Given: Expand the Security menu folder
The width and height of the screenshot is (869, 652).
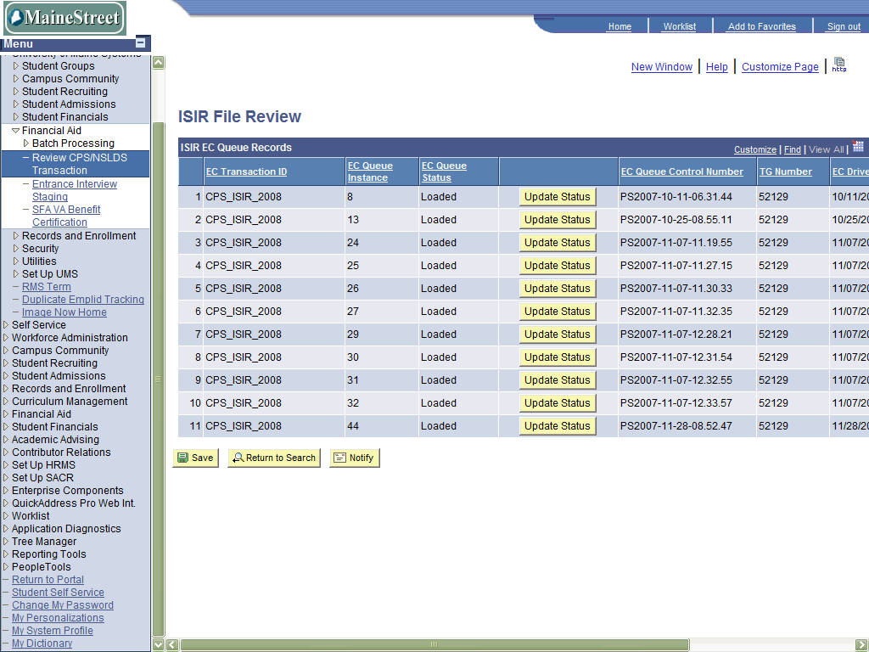Looking at the screenshot, I should pos(16,249).
